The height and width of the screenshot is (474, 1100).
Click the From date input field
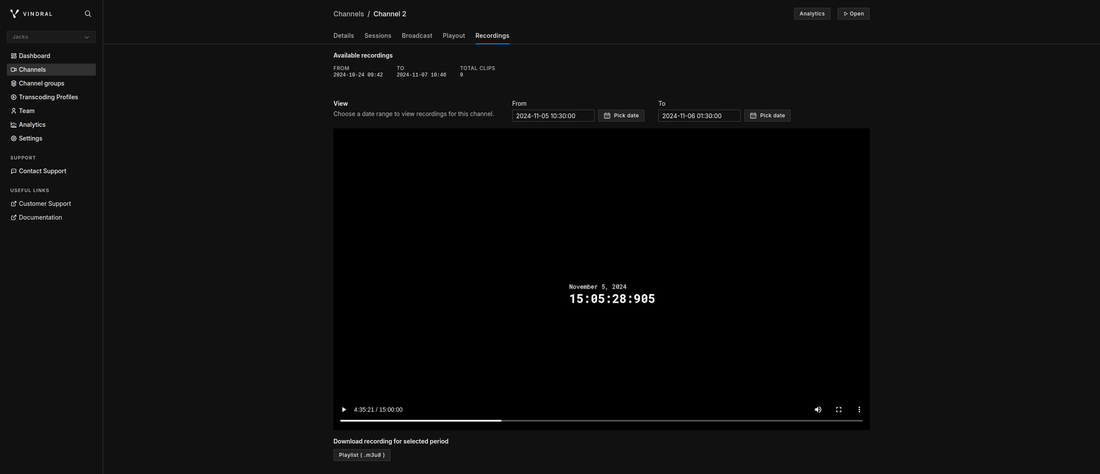[553, 116]
